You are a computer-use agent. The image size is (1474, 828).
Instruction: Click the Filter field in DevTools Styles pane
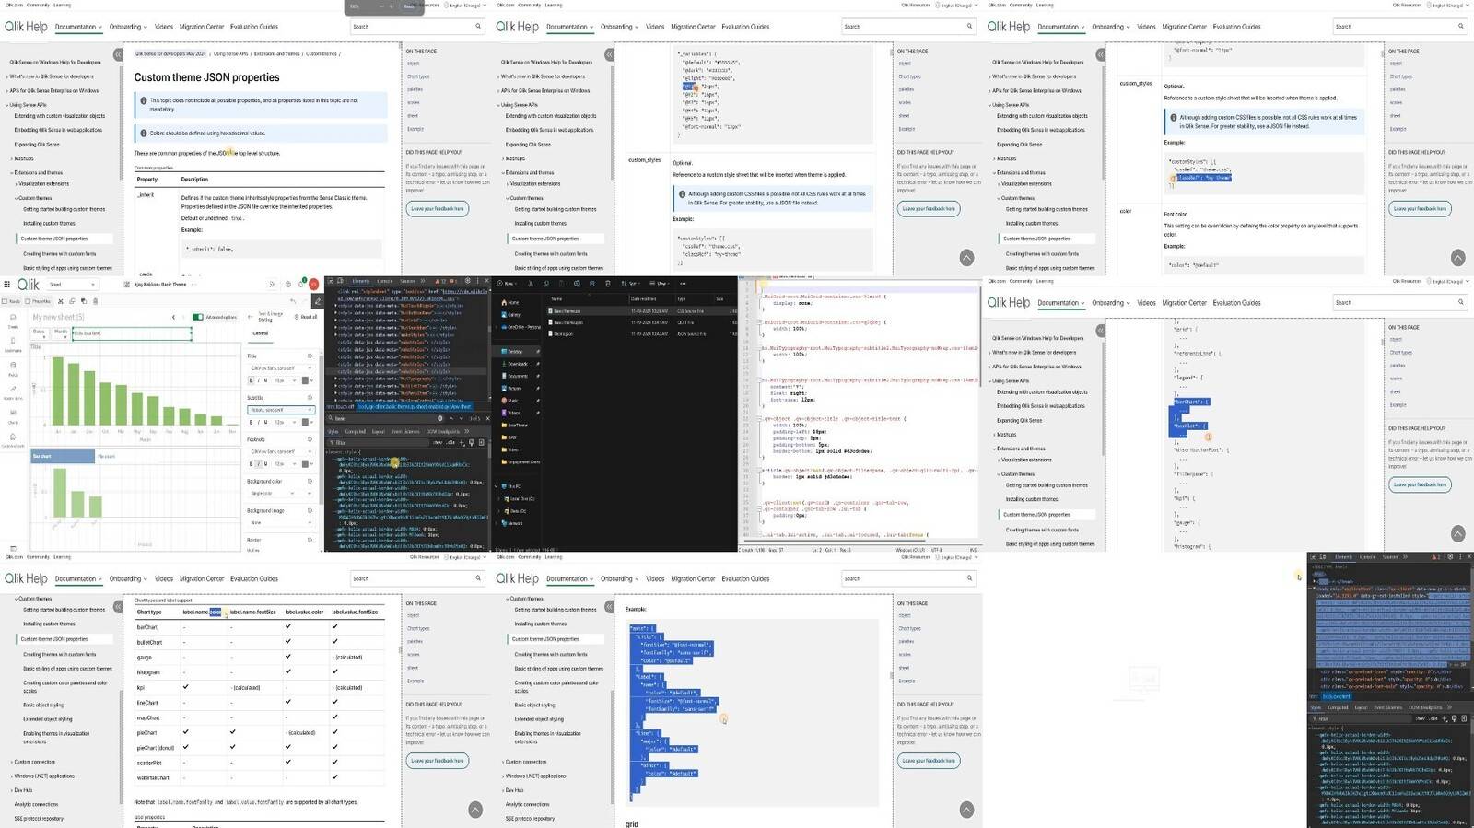coord(380,442)
